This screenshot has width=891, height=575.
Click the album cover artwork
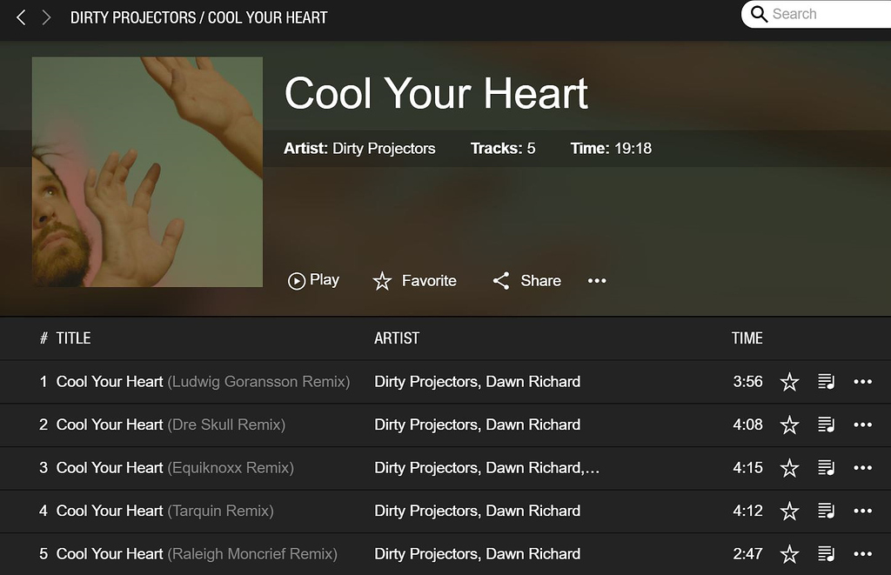coord(147,171)
